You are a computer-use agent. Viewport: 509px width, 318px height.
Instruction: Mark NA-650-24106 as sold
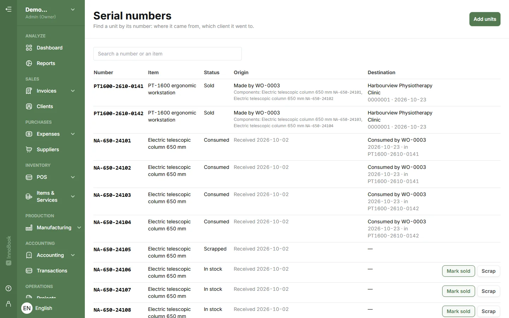click(x=458, y=271)
